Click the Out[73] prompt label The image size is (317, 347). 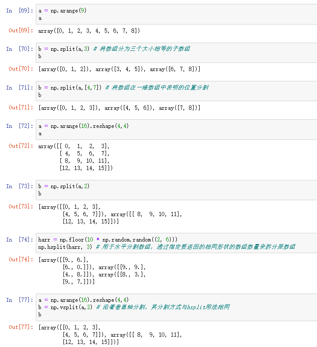point(21,207)
